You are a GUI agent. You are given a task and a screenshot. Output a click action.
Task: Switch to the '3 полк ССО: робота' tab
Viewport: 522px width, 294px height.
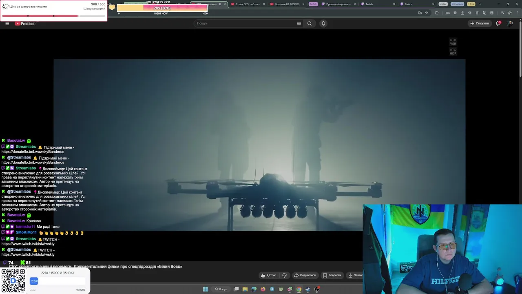[247, 4]
